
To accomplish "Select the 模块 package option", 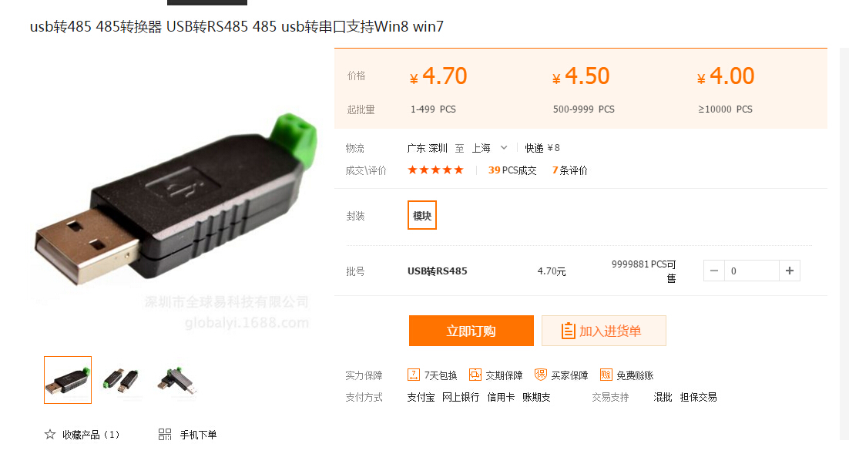I will tap(421, 215).
